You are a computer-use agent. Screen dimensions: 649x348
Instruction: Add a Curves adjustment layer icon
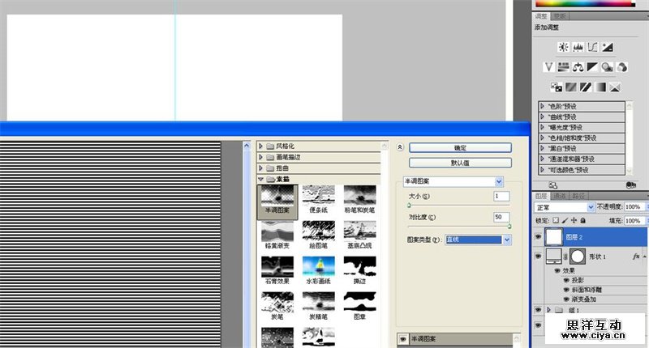click(x=592, y=47)
